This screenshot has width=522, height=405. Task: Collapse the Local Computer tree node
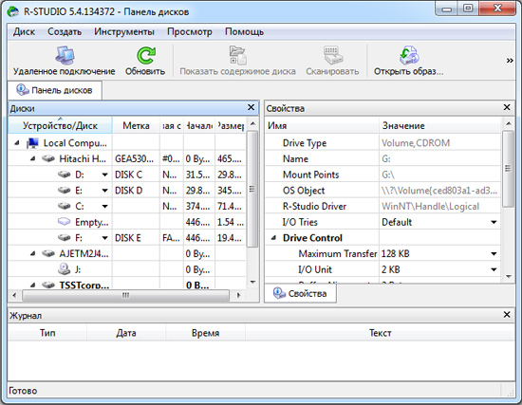tap(17, 143)
